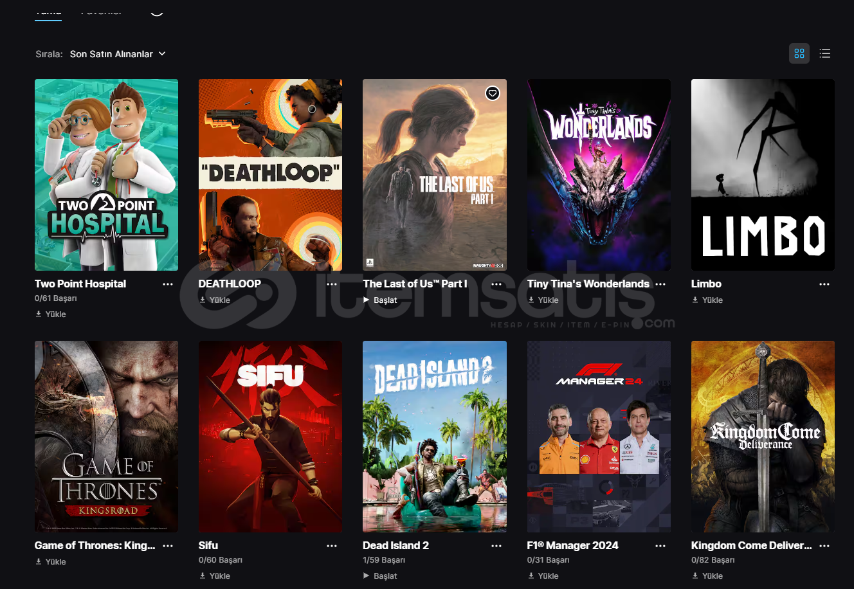
Task: Click the 'Sifu' title text
Action: pyautogui.click(x=208, y=545)
